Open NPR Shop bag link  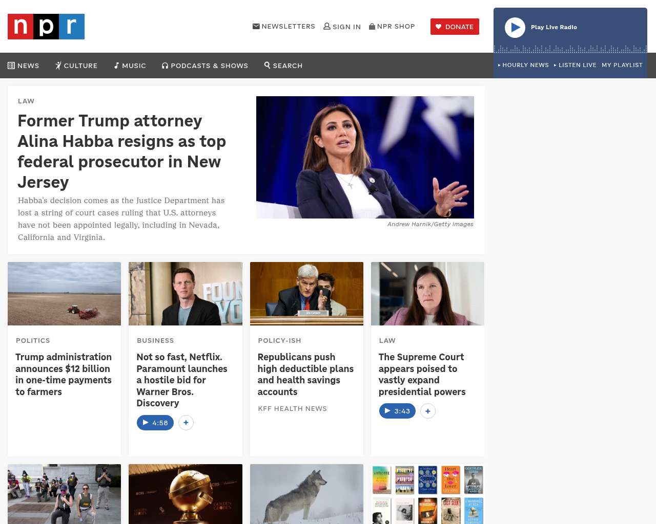point(392,26)
